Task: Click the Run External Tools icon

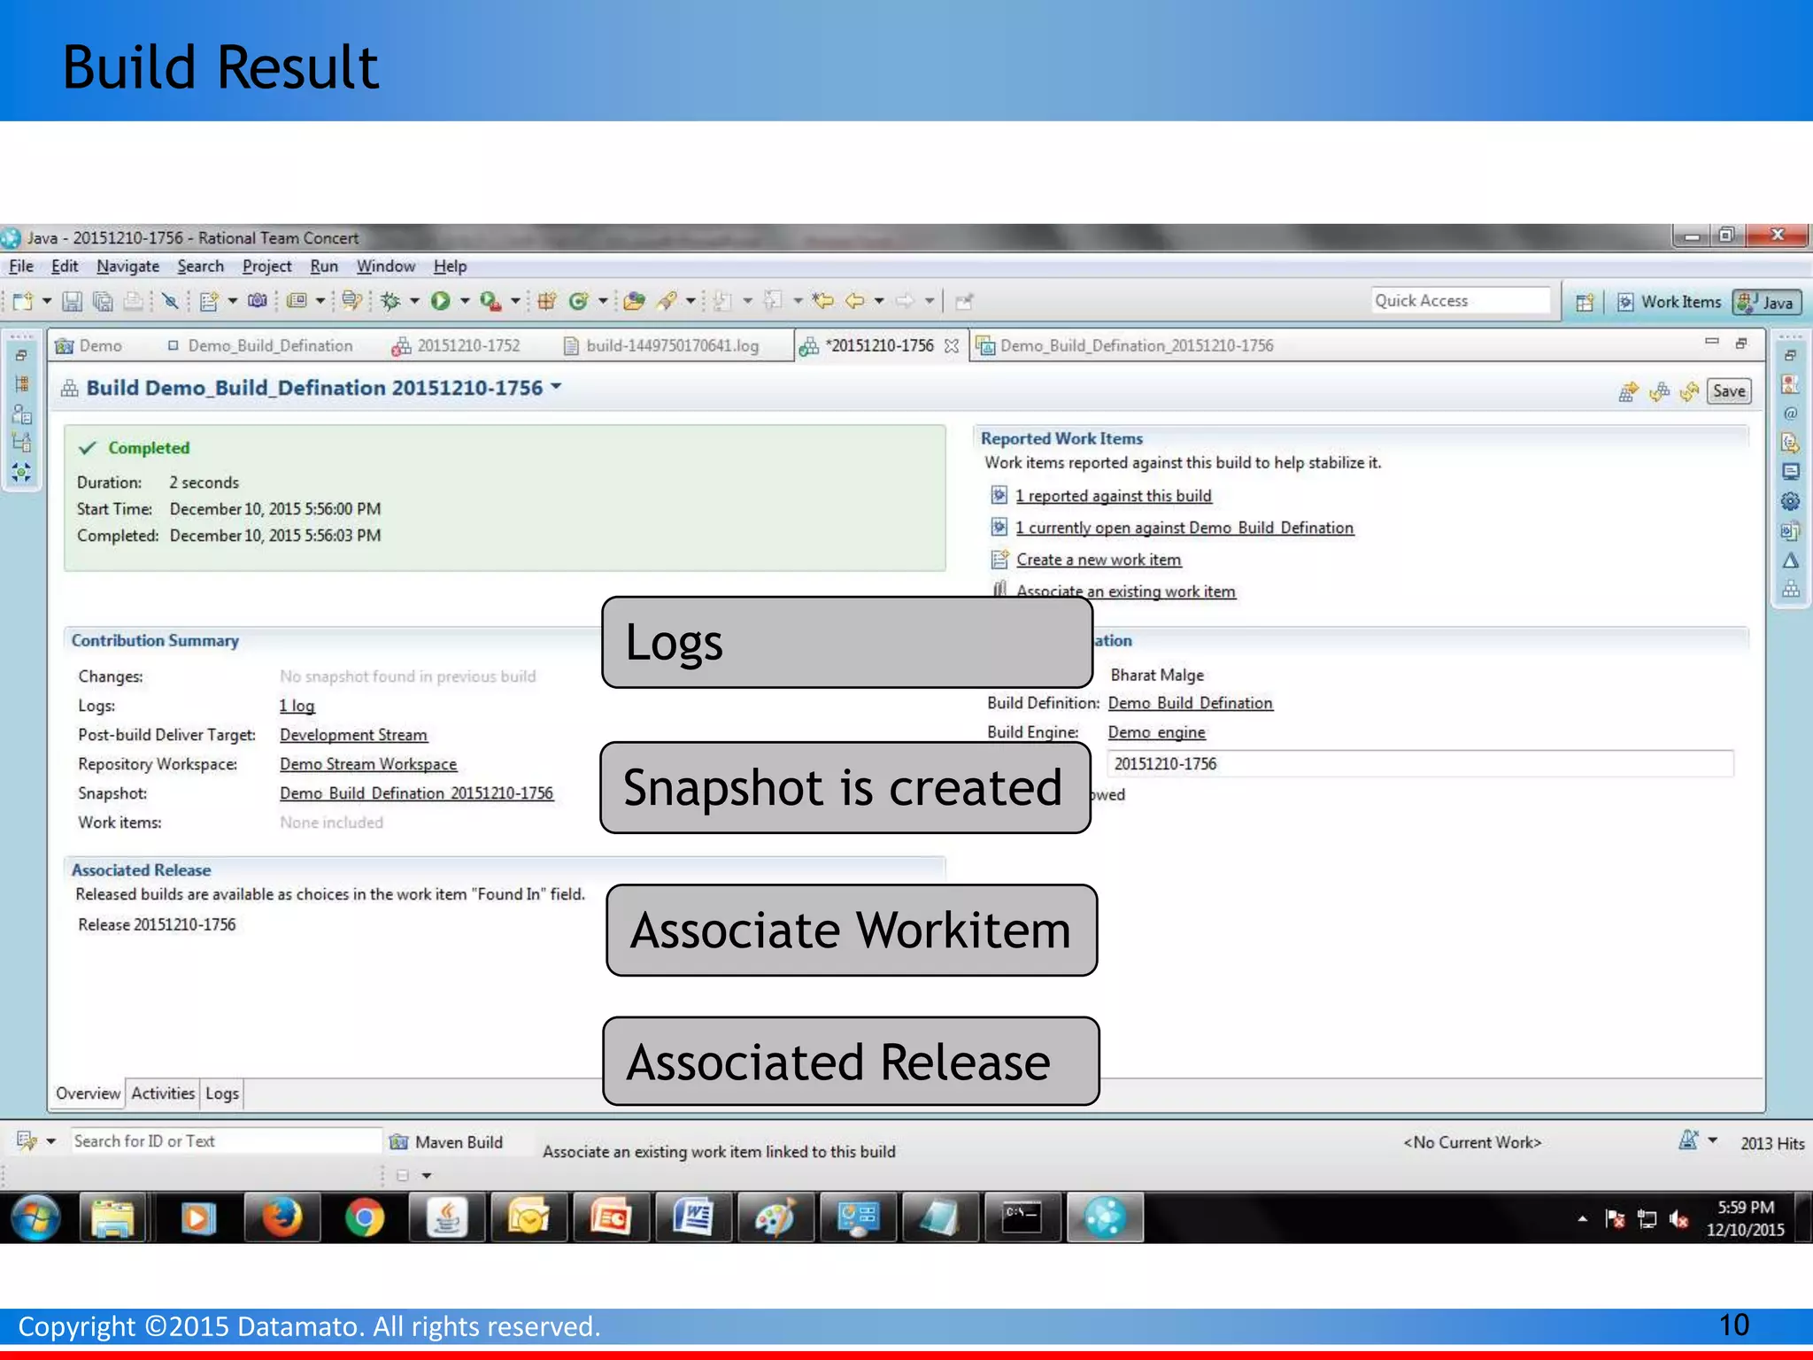Action: coord(490,302)
